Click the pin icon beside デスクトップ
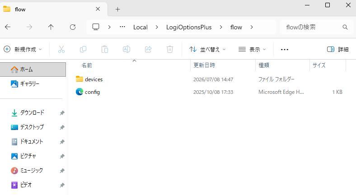The width and height of the screenshot is (356, 195). 62,127
